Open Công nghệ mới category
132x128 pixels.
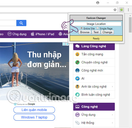click(94, 71)
